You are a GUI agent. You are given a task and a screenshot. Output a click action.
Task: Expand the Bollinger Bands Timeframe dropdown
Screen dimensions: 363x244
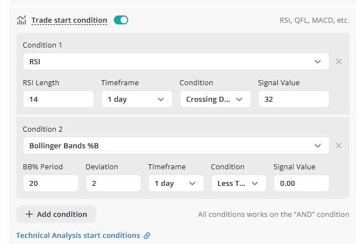pyautogui.click(x=176, y=183)
